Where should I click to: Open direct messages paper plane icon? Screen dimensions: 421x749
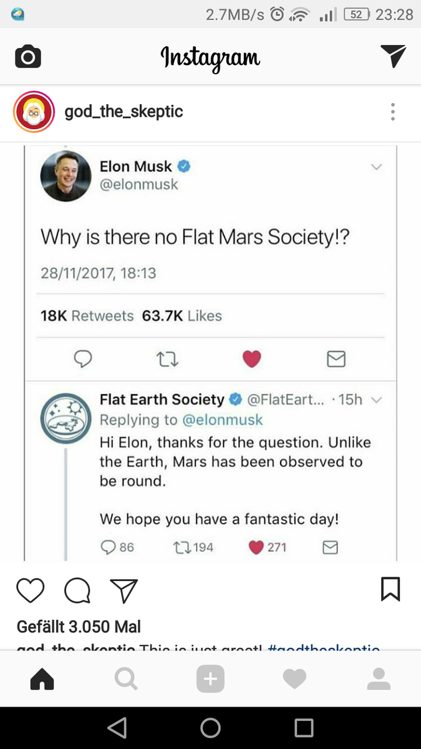393,57
